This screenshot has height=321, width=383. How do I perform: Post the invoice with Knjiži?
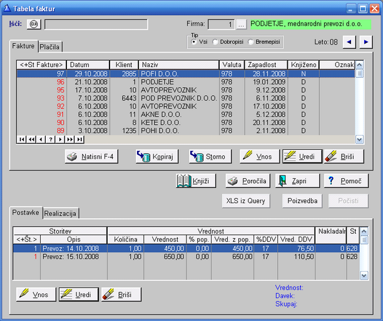coord(196,181)
